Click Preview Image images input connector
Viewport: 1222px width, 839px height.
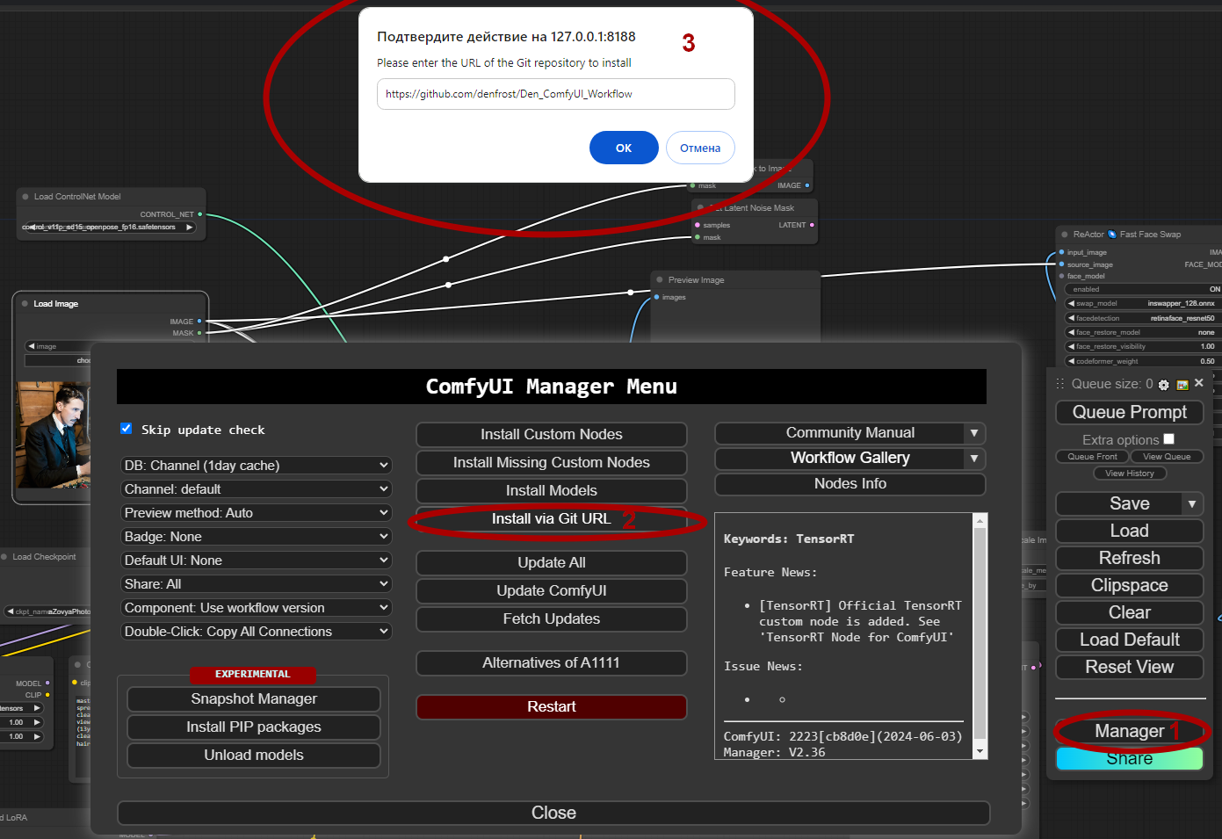click(656, 297)
